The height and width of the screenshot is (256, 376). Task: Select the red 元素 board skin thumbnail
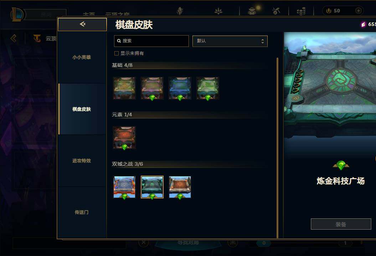coord(124,138)
